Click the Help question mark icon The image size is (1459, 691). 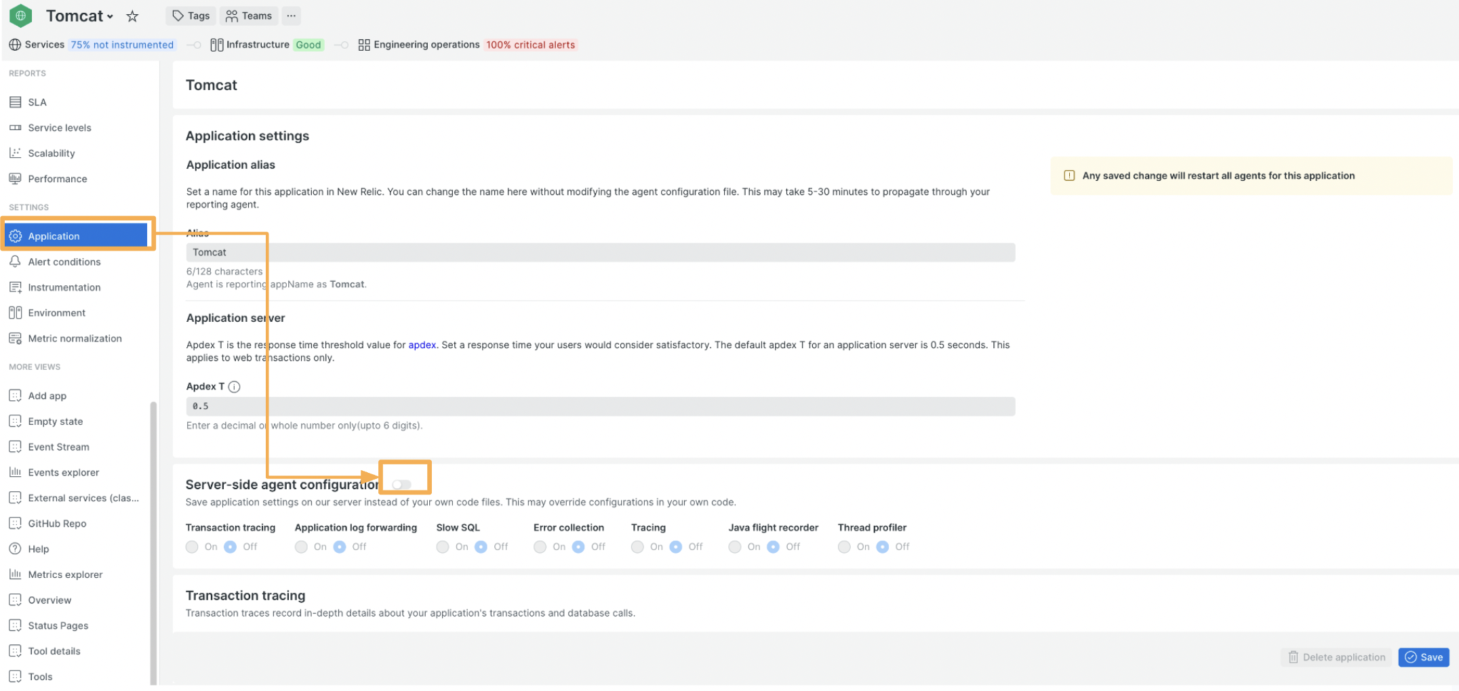click(x=16, y=549)
